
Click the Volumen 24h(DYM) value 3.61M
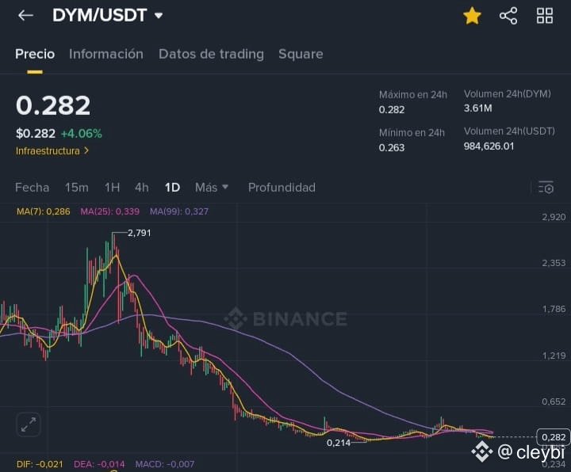tap(477, 108)
